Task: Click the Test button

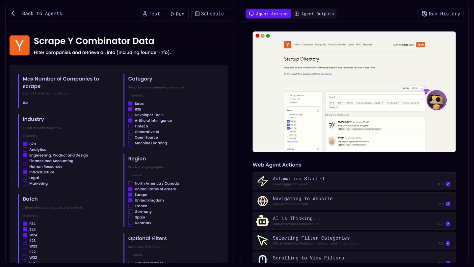Action: 152,14
